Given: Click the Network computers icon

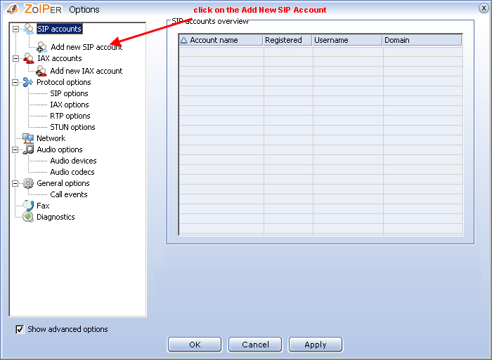Looking at the screenshot, I should [x=28, y=138].
